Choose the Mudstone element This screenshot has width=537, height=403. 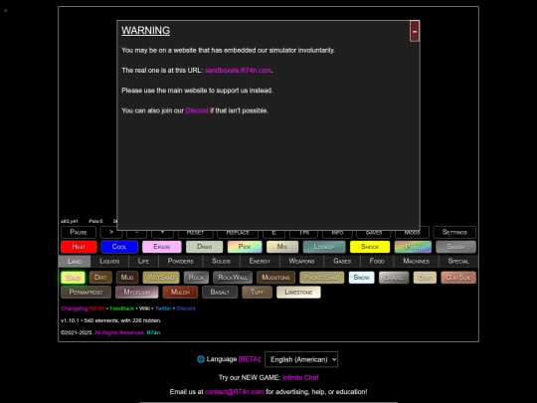(x=275, y=278)
